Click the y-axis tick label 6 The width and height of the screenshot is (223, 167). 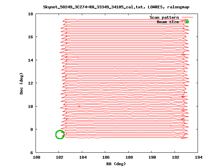pos(32,153)
